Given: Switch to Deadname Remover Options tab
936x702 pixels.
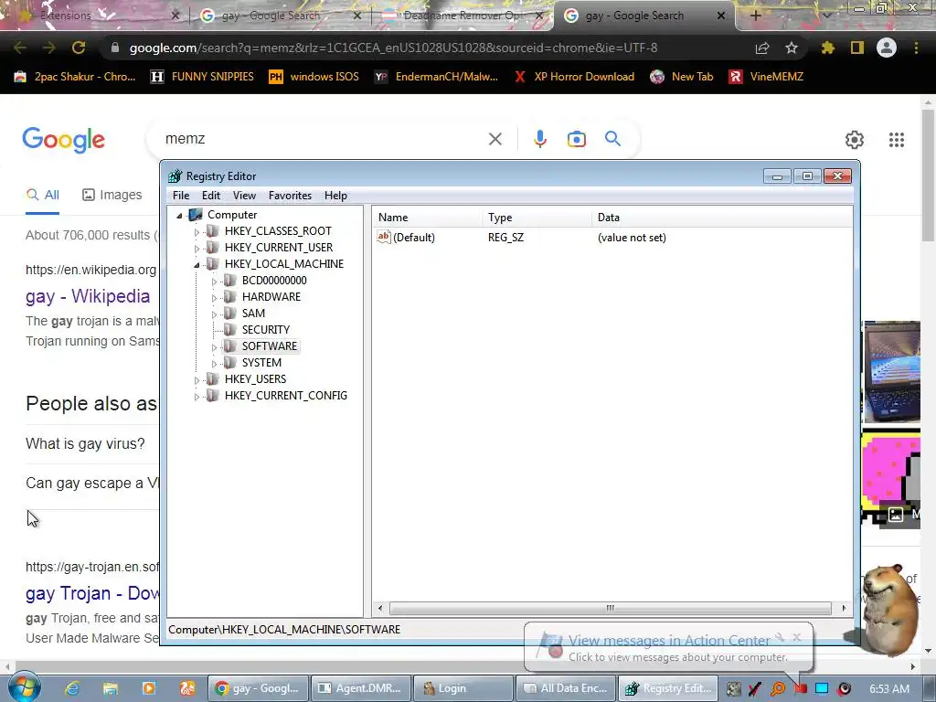Looking at the screenshot, I should (x=463, y=16).
